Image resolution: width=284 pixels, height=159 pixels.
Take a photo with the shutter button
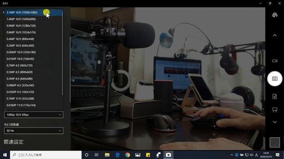[275, 79]
